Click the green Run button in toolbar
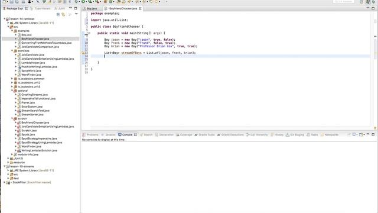 tap(83, 2)
